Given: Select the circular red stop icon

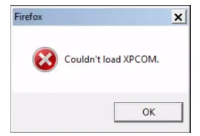Looking at the screenshot, I should click(45, 59).
